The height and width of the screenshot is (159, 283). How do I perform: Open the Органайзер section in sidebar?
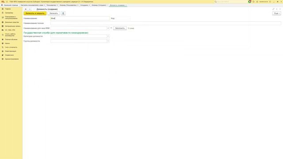(9, 13)
